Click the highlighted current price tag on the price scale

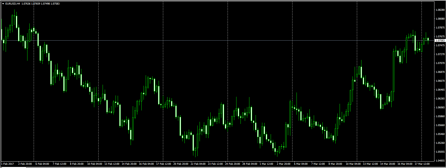[440, 40]
